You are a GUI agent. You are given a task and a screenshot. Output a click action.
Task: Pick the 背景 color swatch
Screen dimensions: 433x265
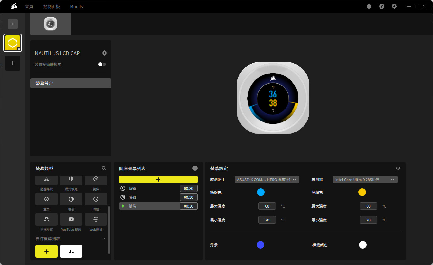coord(260,245)
